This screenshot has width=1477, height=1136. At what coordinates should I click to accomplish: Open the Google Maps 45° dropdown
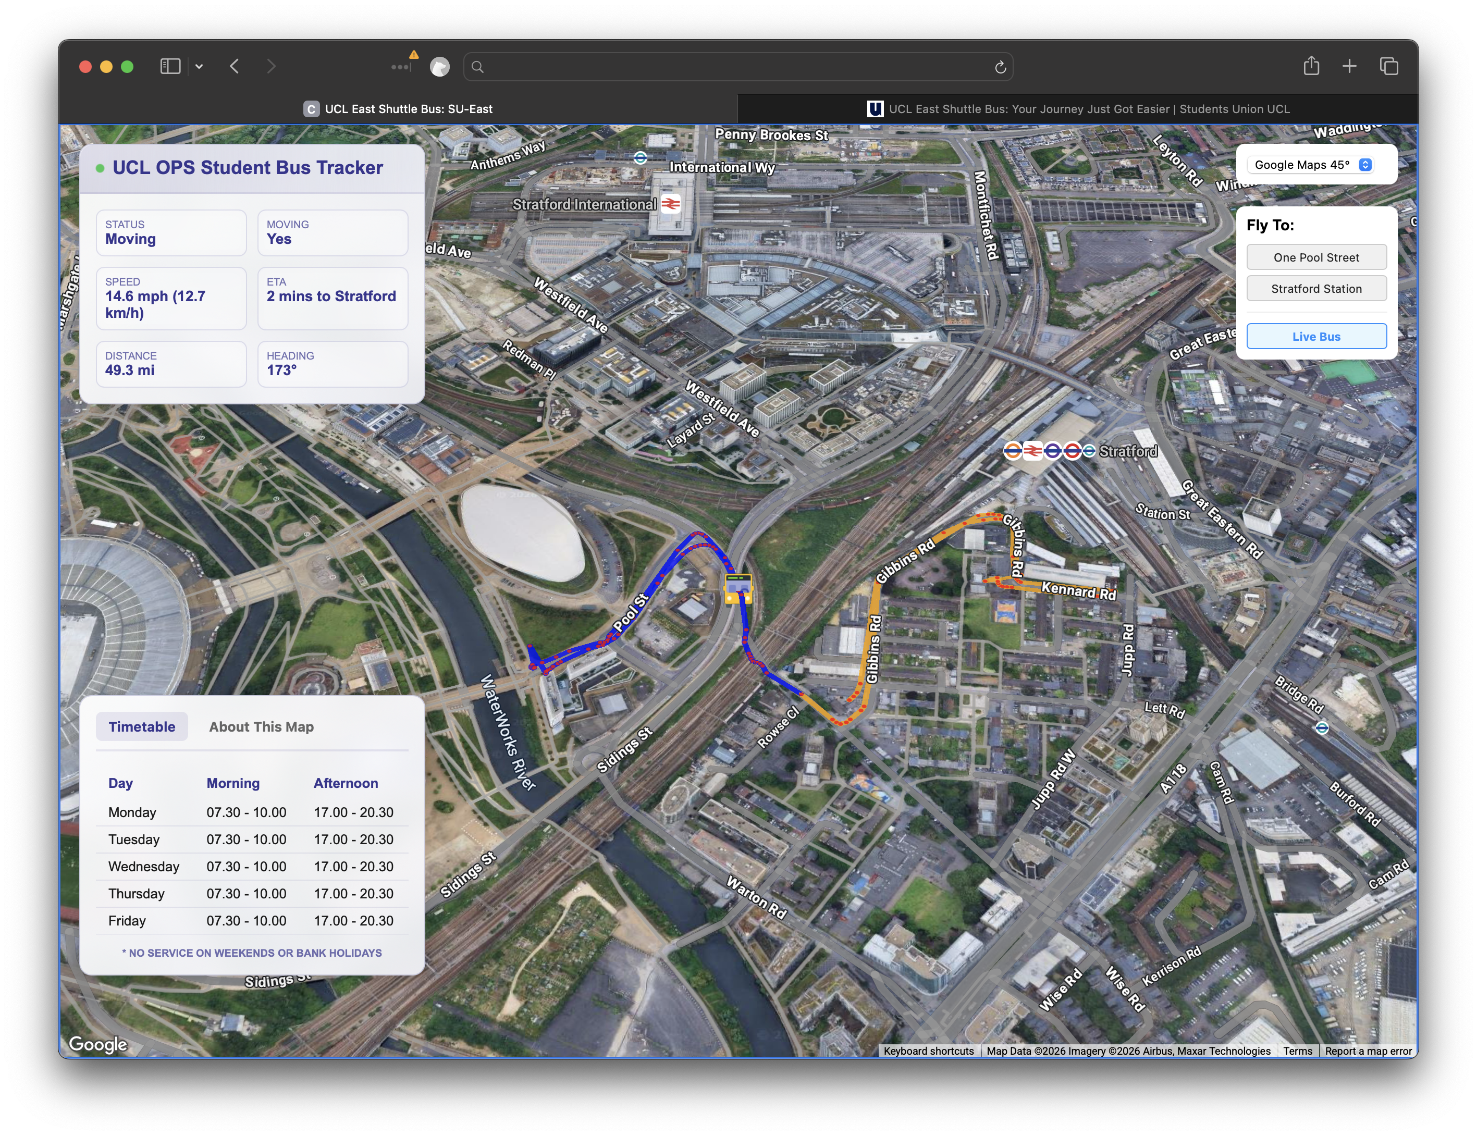tap(1312, 165)
